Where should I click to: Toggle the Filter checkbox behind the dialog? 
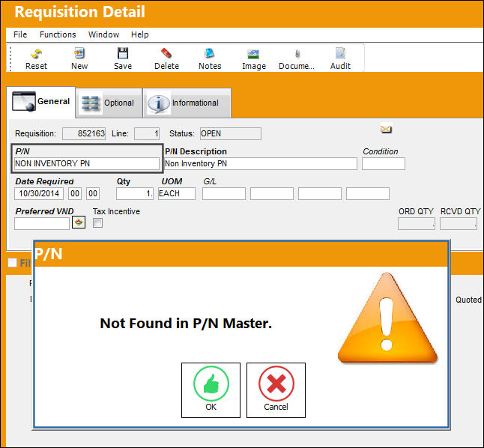[x=12, y=262]
